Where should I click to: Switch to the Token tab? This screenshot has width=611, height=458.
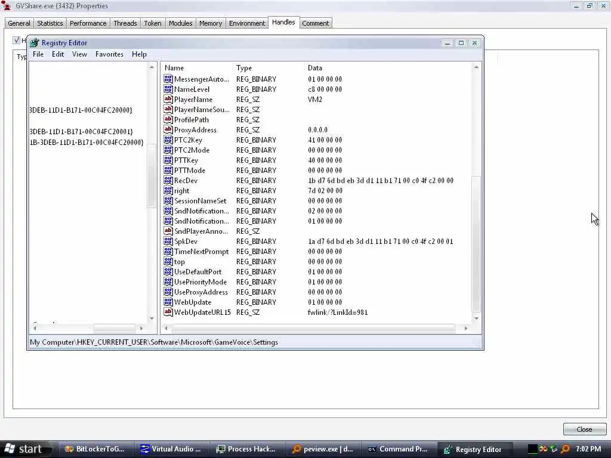[x=153, y=23]
